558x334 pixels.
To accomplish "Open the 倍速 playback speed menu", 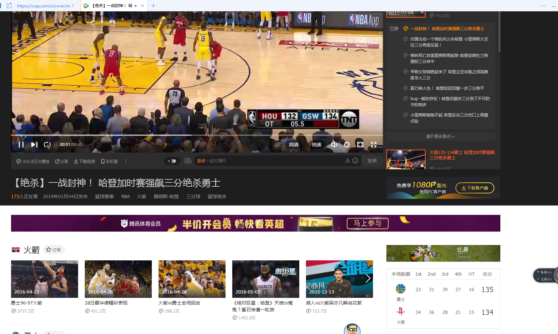I will coord(316,145).
